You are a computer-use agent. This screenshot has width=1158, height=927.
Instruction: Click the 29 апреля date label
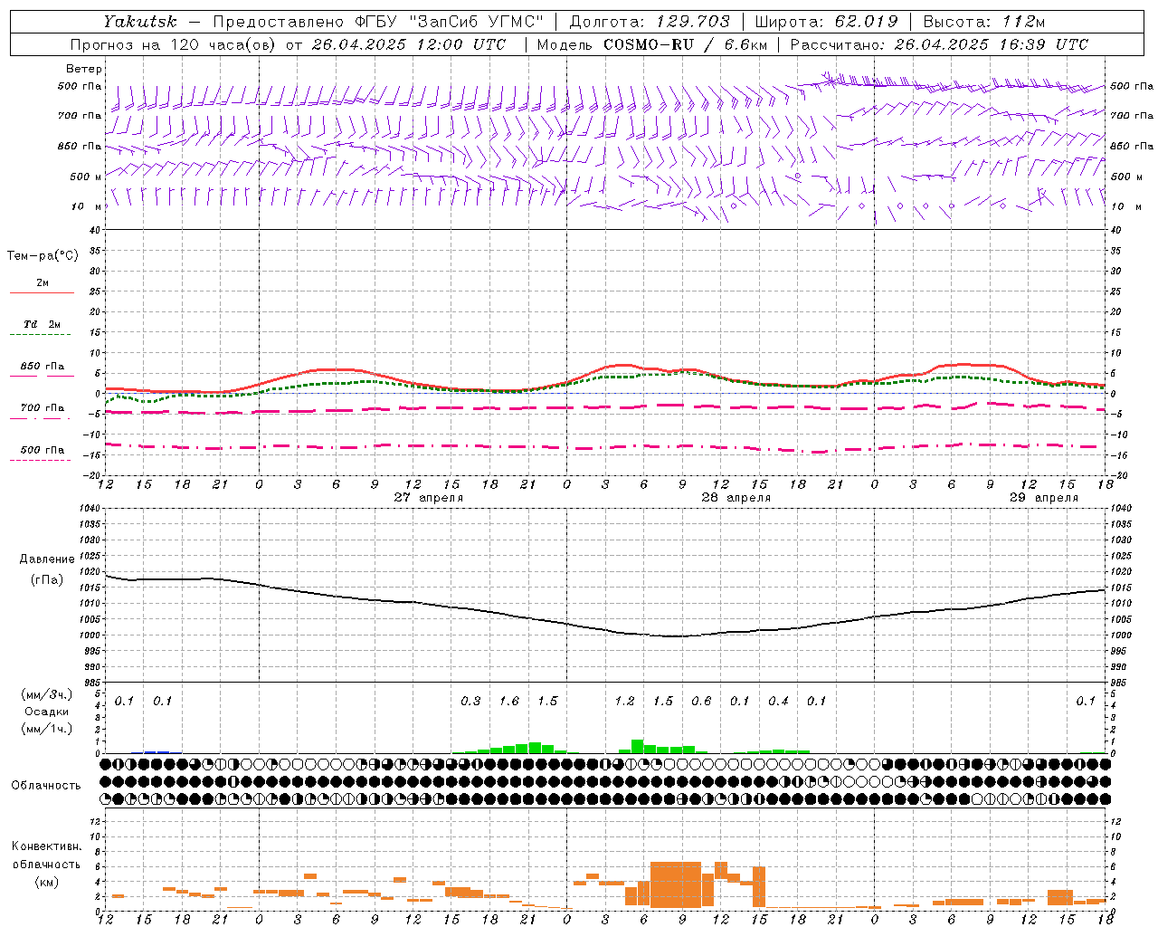[1043, 498]
